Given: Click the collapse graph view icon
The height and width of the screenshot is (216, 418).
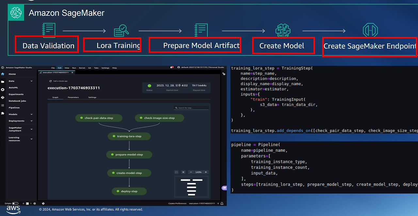Looking at the screenshot, I should click(183, 172).
